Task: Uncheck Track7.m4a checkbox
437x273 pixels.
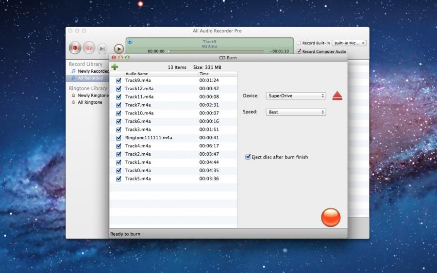Action: click(x=119, y=105)
